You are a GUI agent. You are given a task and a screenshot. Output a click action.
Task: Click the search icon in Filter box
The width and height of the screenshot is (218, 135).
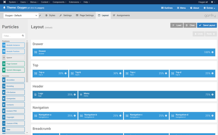coord(23,36)
